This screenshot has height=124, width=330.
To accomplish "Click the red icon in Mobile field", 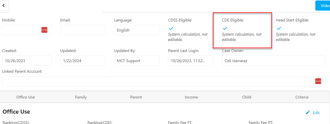I will pos(45,30).
